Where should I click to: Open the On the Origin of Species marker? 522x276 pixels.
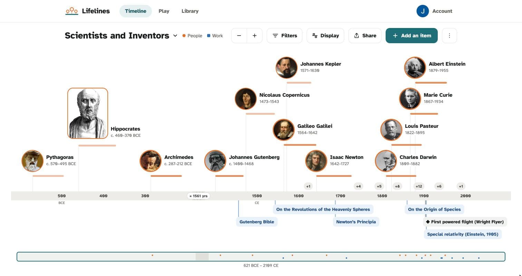pyautogui.click(x=434, y=209)
